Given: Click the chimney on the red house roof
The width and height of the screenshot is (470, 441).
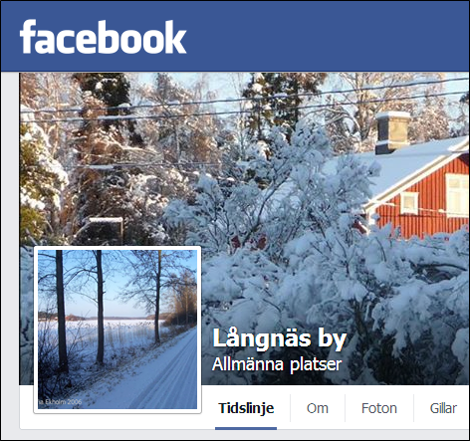Looking at the screenshot, I should 392,132.
